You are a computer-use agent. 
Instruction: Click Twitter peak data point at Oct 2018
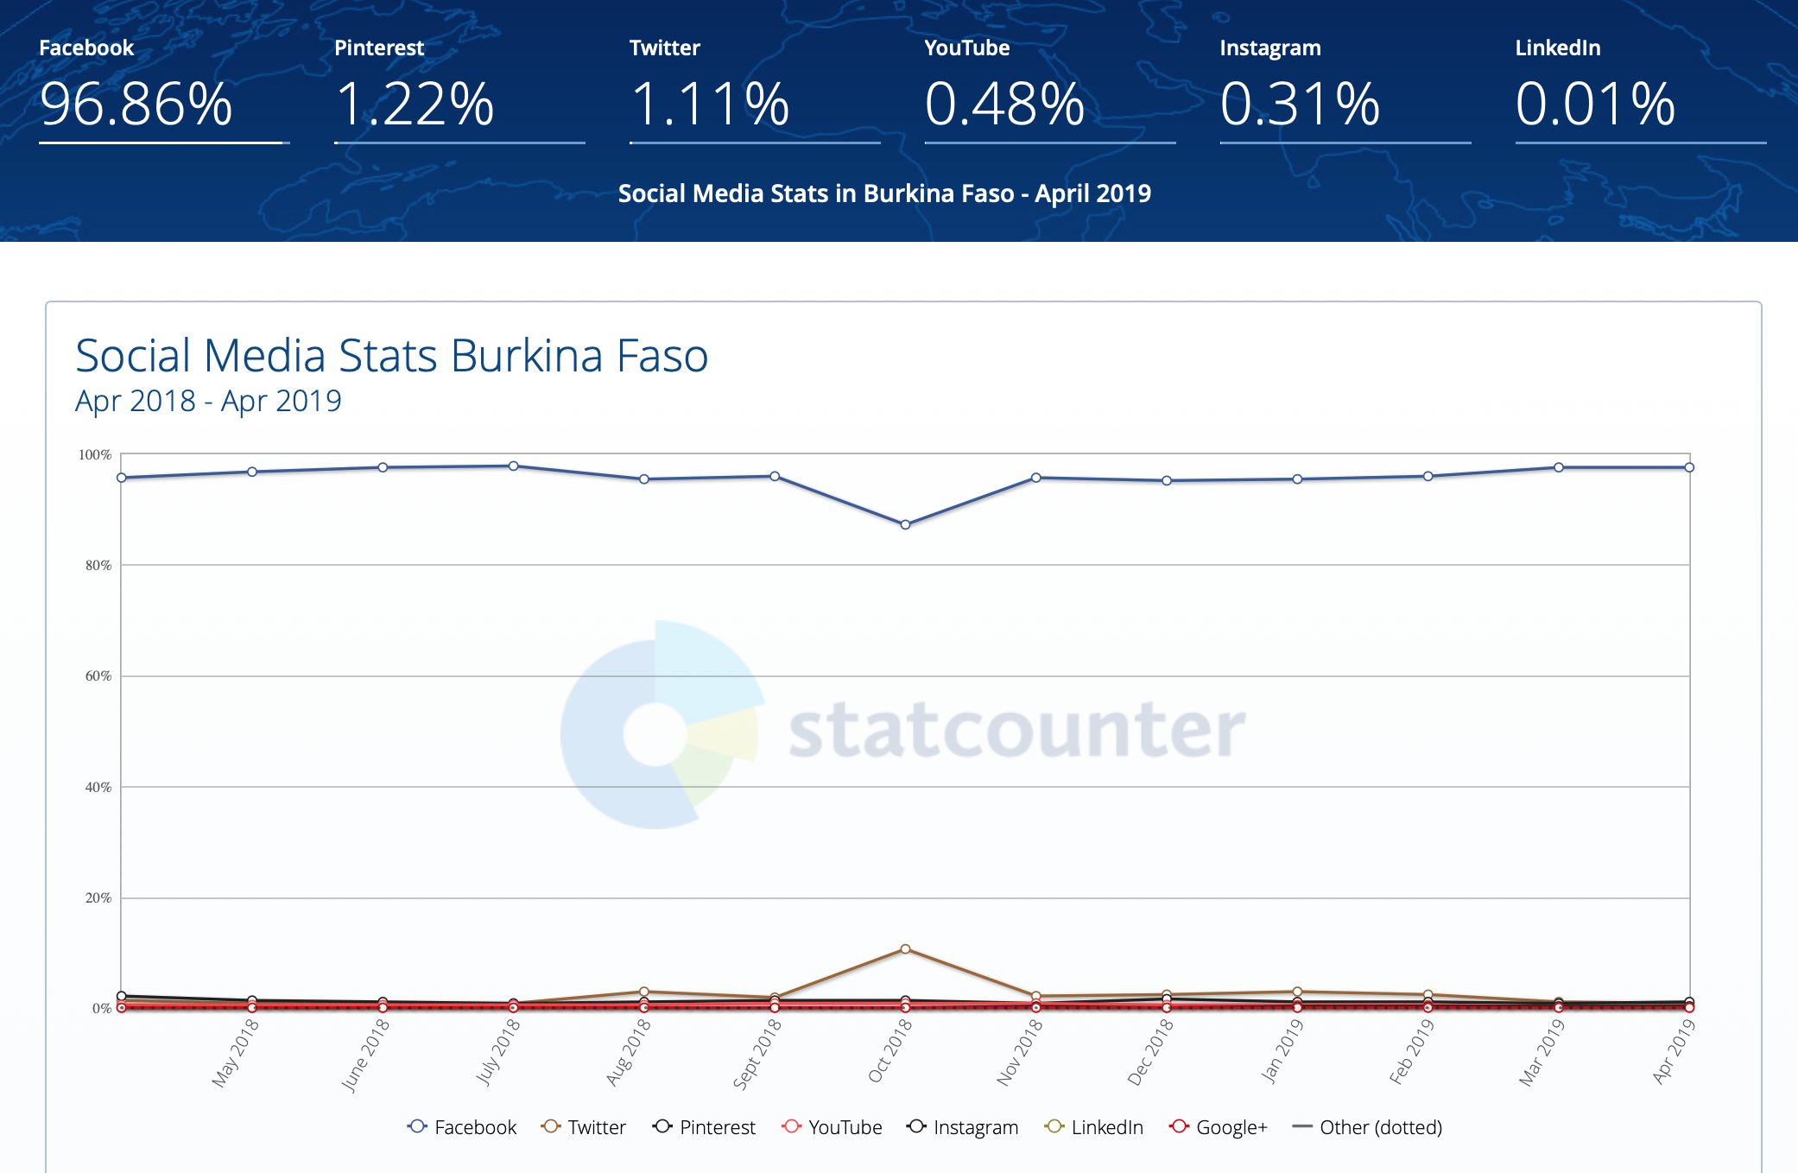coord(905,948)
